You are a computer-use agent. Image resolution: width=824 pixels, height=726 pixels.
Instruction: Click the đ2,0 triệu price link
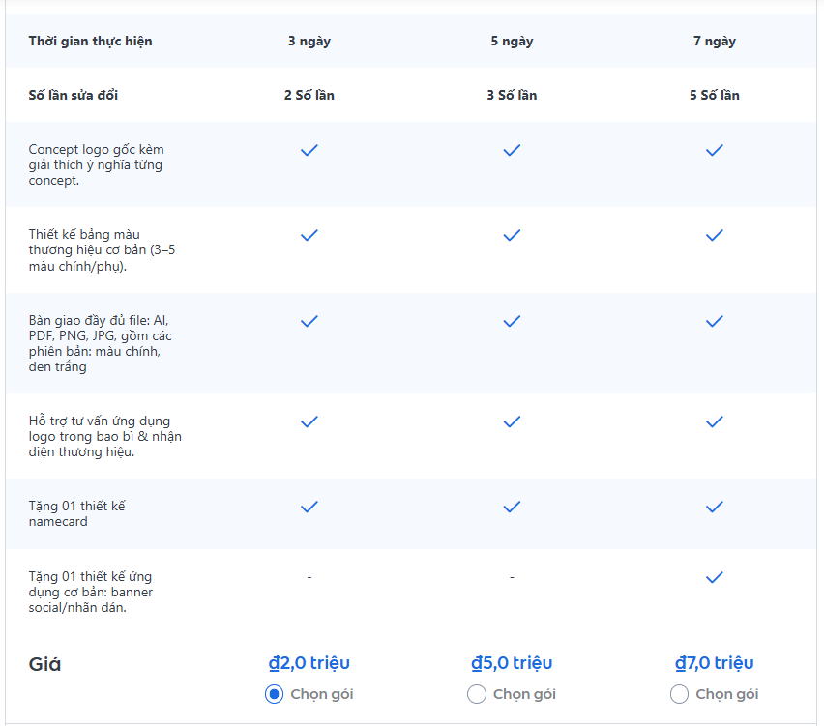309,663
